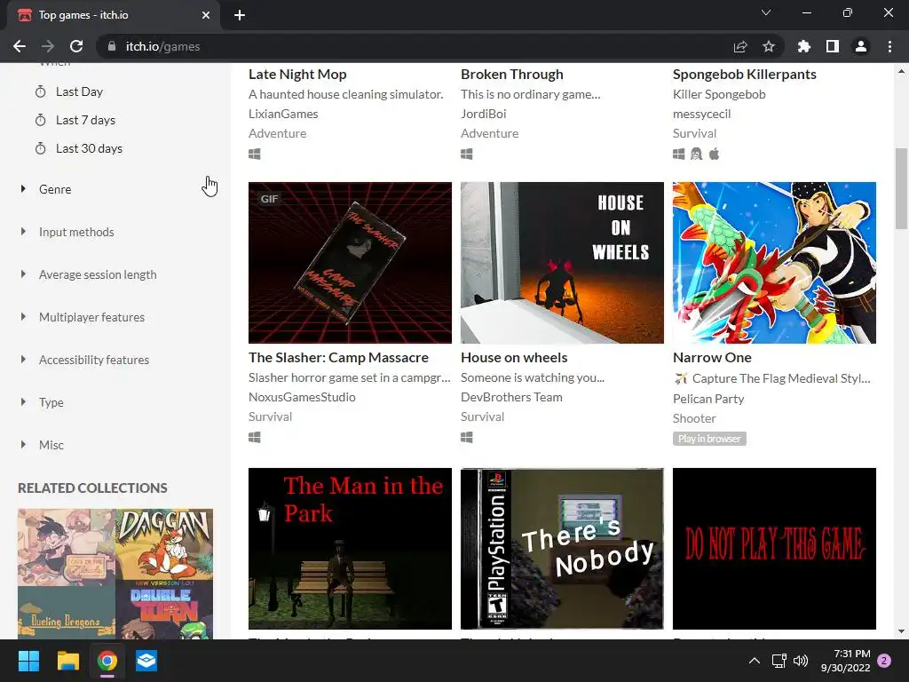Show hidden system tray icons
The height and width of the screenshot is (682, 909).
point(755,661)
